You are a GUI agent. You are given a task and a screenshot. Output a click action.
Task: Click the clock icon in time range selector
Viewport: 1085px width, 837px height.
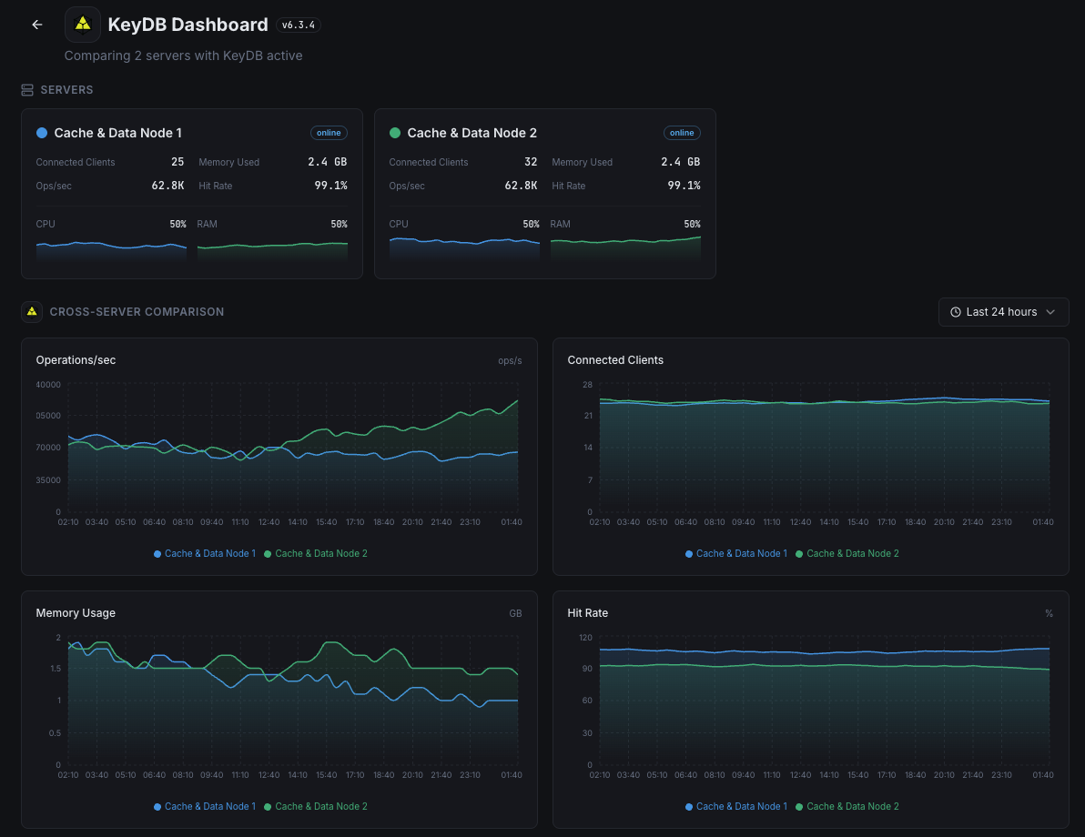coord(956,312)
